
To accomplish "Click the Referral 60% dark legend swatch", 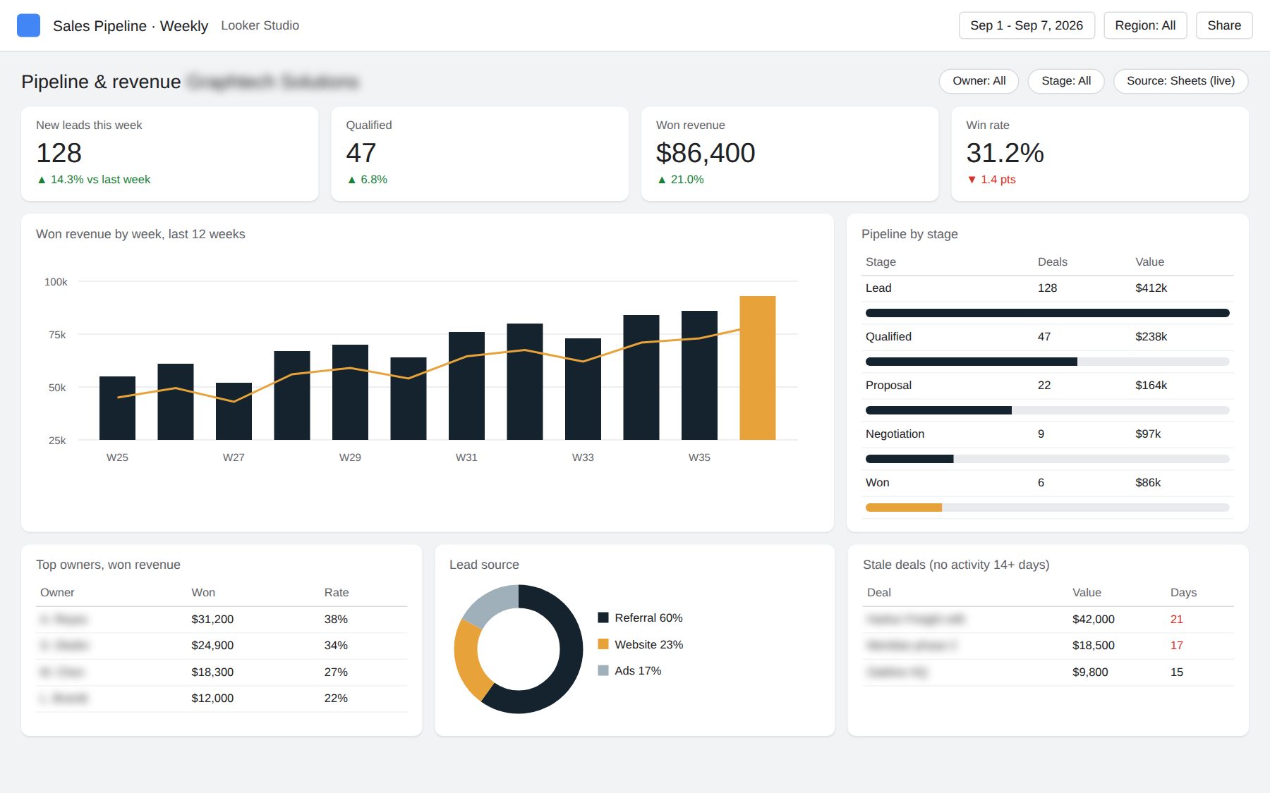I will (x=603, y=617).
